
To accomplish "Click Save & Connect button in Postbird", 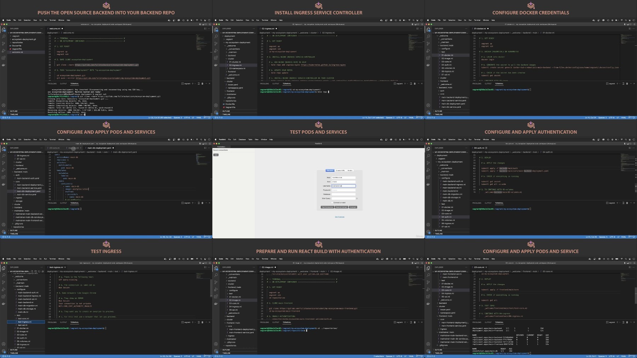I will [342, 207].
